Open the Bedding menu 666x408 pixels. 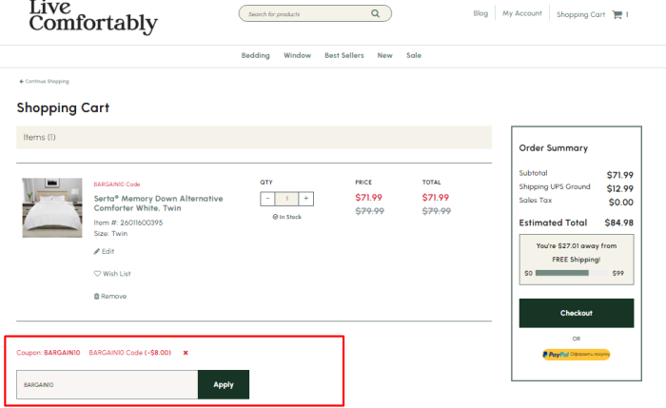(255, 55)
